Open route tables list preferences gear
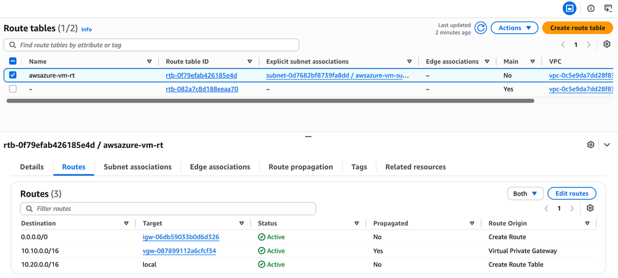 [x=607, y=44]
